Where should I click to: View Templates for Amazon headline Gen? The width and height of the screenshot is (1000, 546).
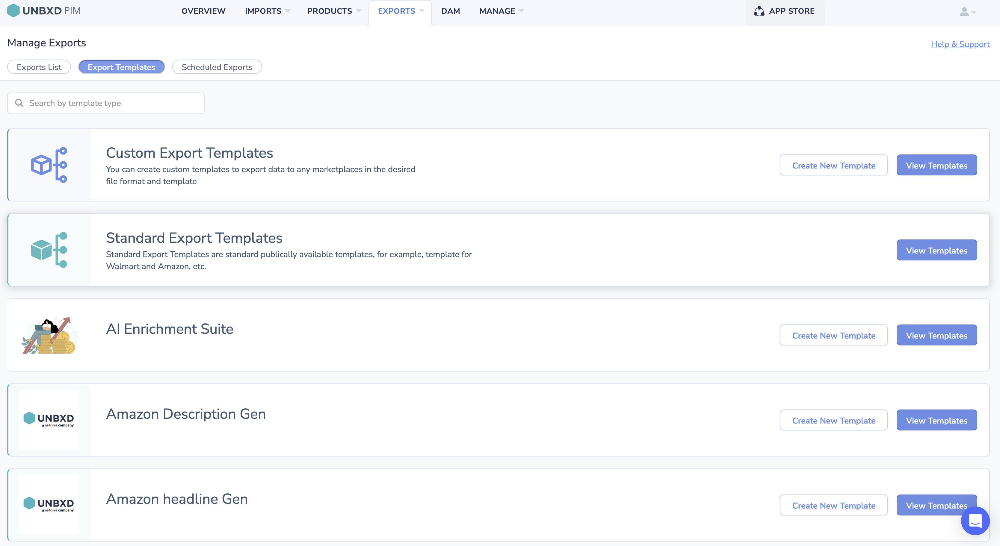937,505
